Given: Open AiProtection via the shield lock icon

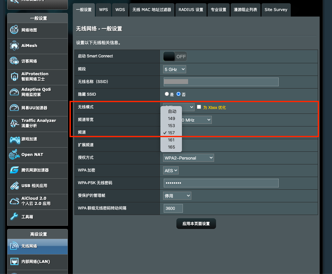Looking at the screenshot, I should [14, 77].
